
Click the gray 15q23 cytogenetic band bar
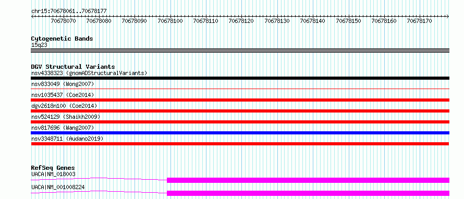[240, 51]
